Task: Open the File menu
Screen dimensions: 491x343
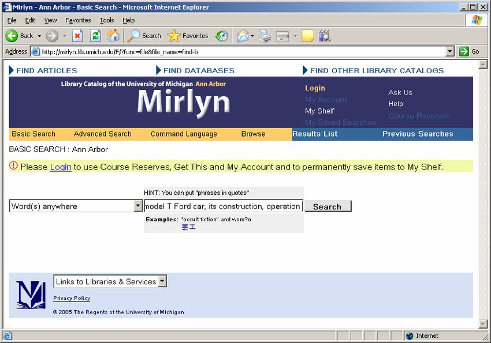Action: (x=12, y=20)
